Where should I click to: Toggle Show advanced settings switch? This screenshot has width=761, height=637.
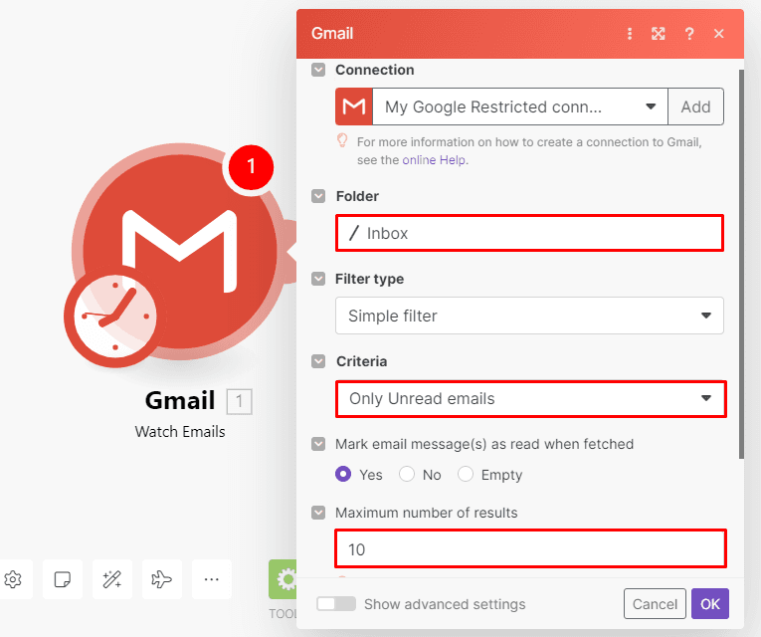[x=335, y=604]
